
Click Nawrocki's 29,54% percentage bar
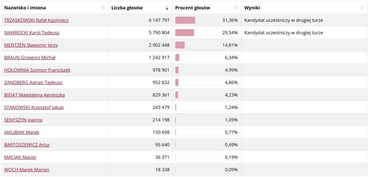click(207, 33)
